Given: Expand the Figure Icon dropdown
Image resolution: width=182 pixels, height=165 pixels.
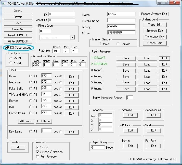Looking at the screenshot, I should tap(72, 37).
